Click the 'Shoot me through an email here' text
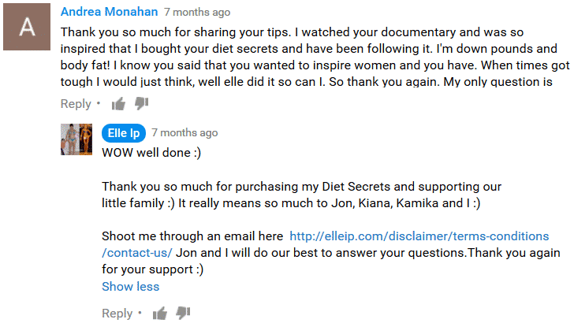Screen dimensions: 574x323 click(192, 236)
